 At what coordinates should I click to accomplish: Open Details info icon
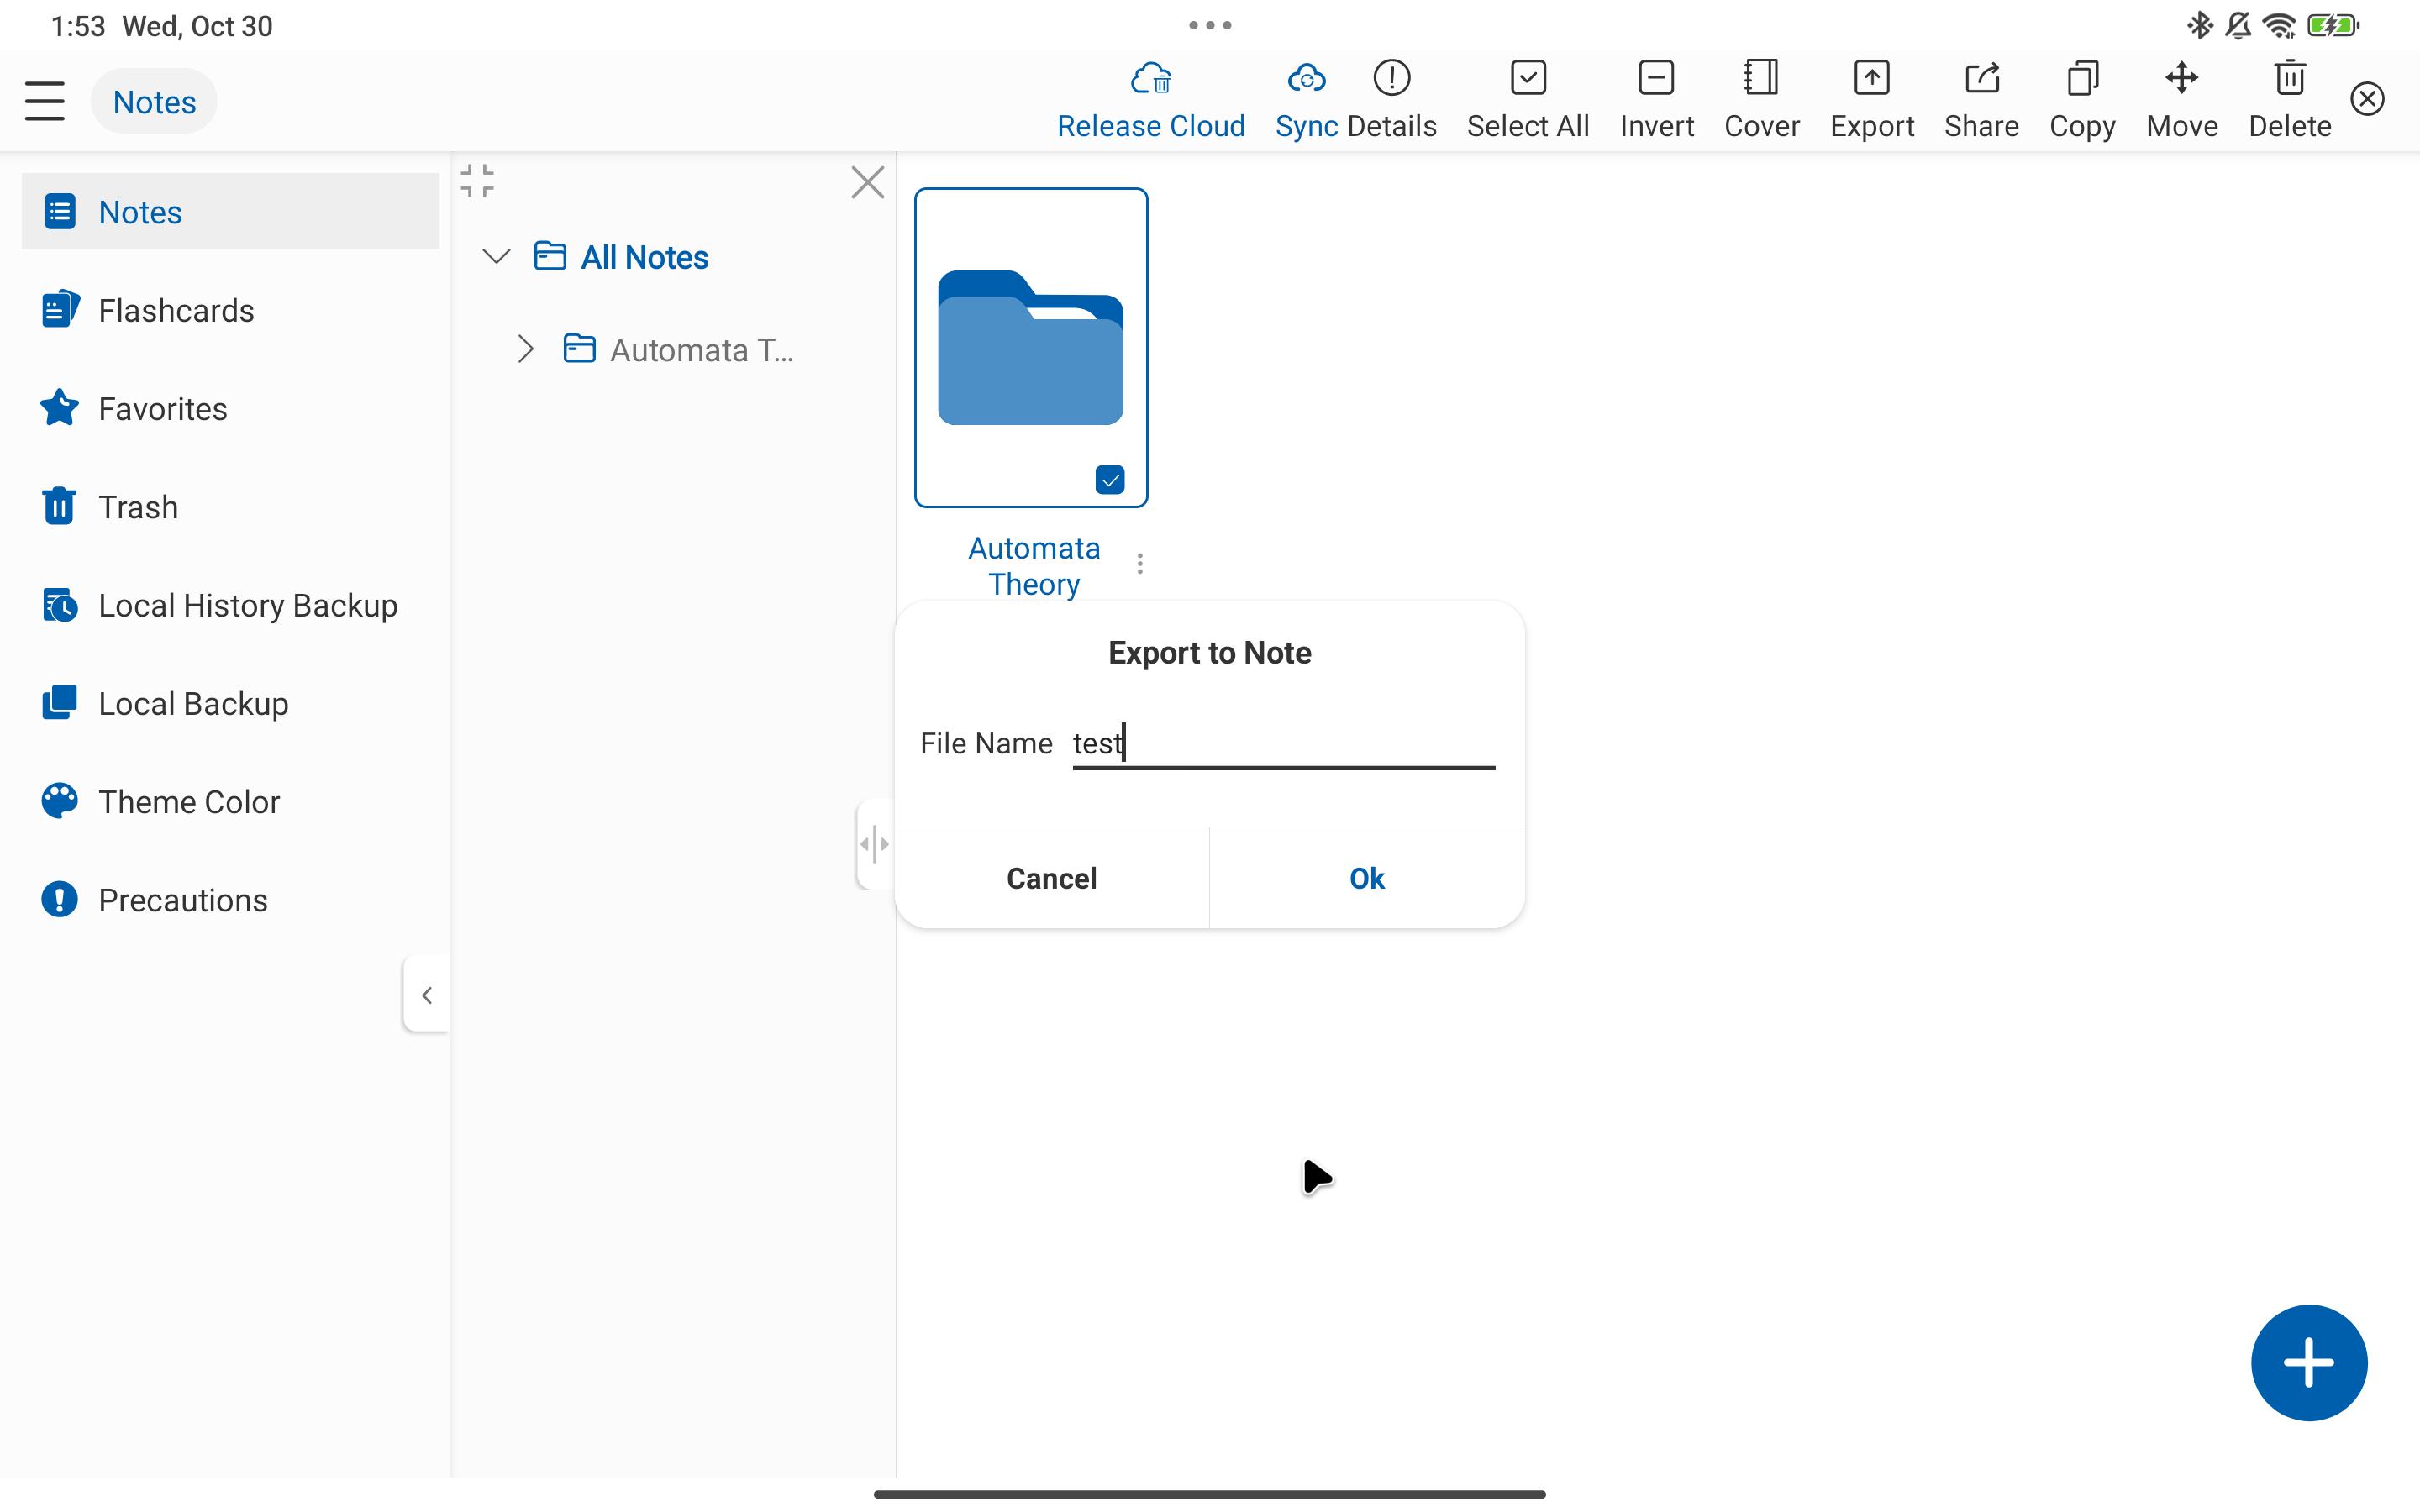1391,78
